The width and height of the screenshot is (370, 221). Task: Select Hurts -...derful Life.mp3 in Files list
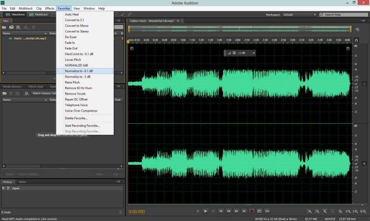coord(30,38)
